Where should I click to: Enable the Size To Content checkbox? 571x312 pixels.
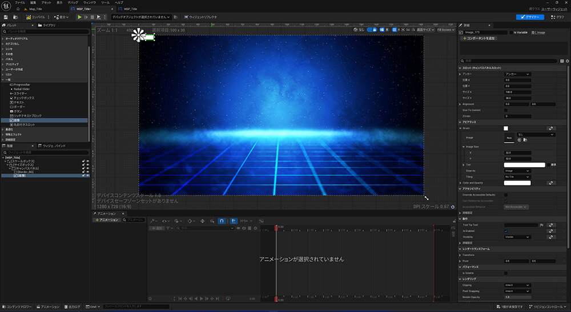506,110
